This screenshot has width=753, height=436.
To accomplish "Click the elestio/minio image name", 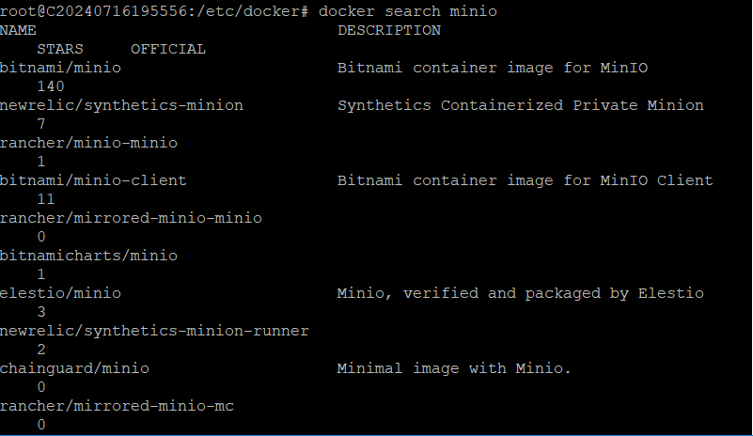I will click(x=60, y=293).
